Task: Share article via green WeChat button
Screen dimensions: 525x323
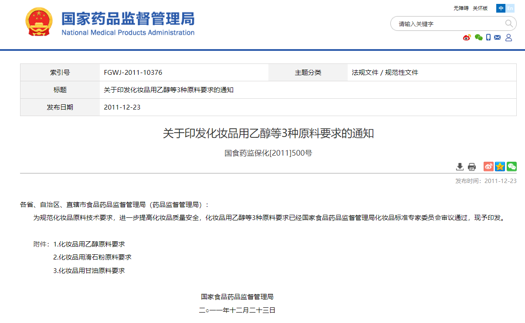Action: click(x=511, y=166)
